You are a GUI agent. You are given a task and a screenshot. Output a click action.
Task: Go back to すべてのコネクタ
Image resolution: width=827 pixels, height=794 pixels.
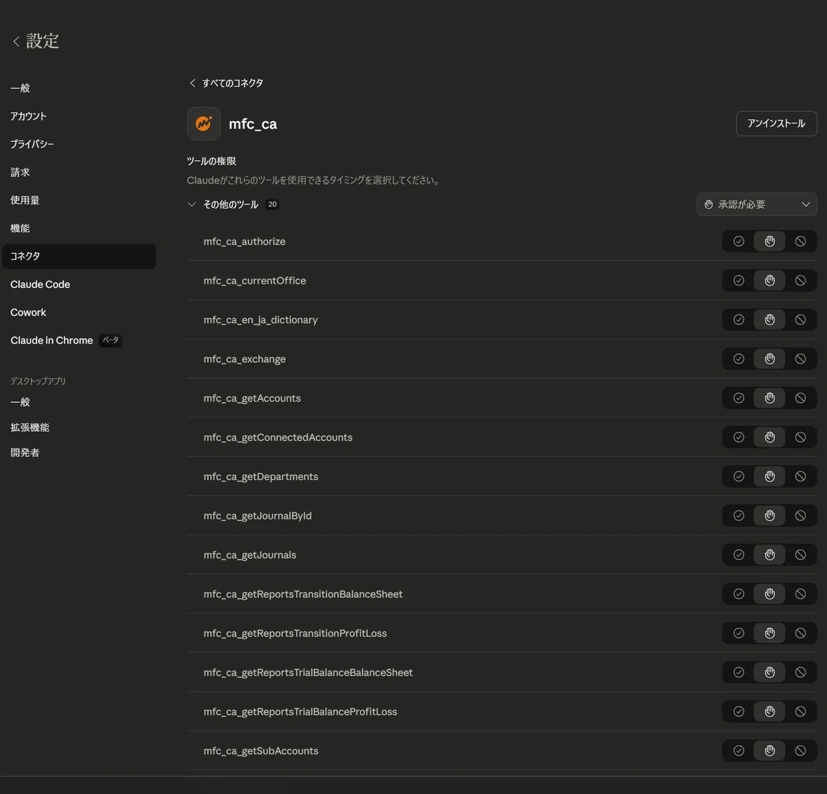[226, 83]
